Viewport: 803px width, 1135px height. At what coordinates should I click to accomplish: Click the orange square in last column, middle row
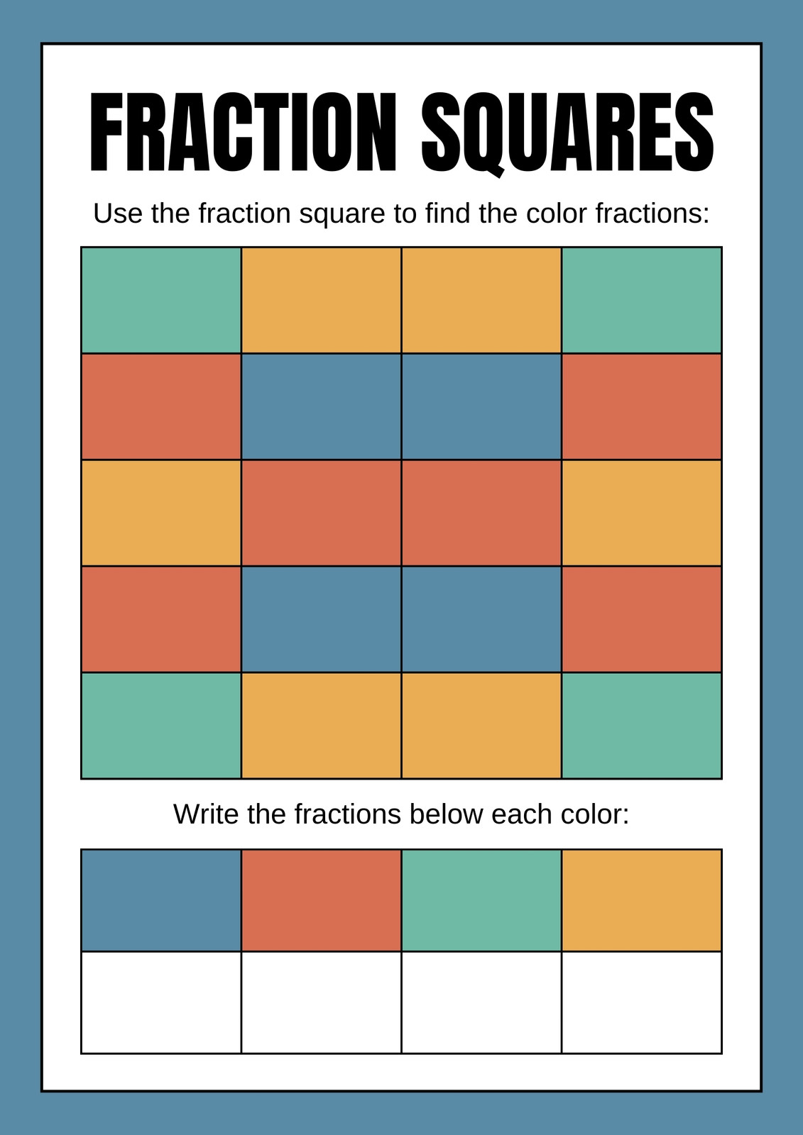pos(642,513)
